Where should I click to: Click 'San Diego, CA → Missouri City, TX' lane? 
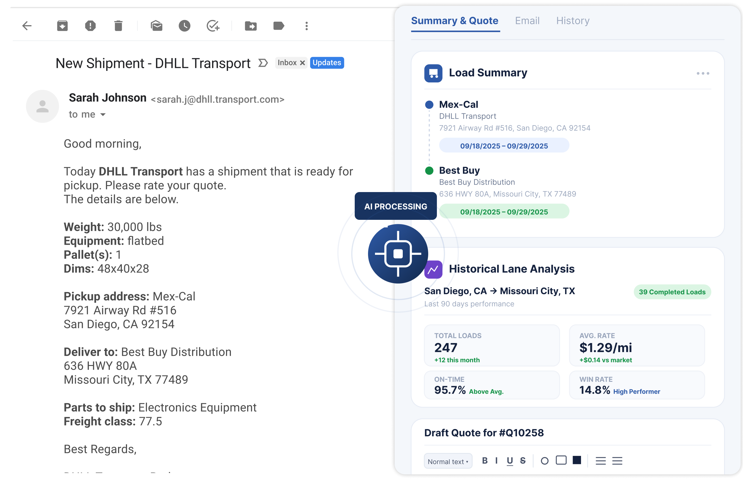[x=499, y=292]
